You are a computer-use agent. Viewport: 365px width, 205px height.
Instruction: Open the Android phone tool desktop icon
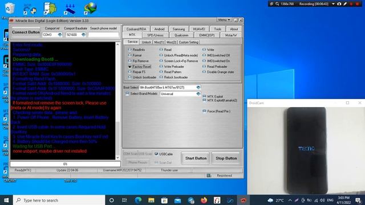(50, 9)
